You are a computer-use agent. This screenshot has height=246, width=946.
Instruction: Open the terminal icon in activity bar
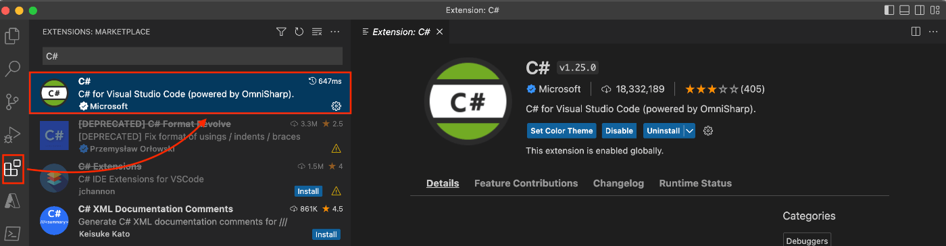12,233
